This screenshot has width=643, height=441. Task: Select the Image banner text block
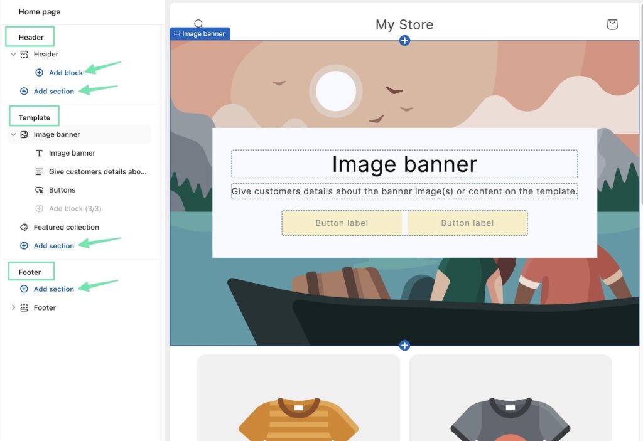tap(72, 153)
